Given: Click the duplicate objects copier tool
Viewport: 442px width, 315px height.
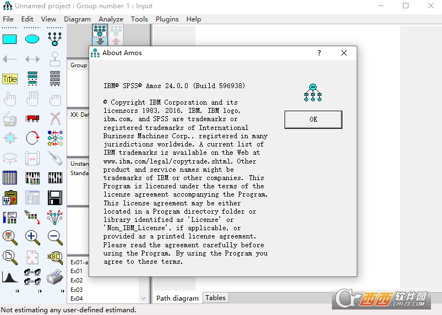Looking at the screenshot, I should (10, 118).
